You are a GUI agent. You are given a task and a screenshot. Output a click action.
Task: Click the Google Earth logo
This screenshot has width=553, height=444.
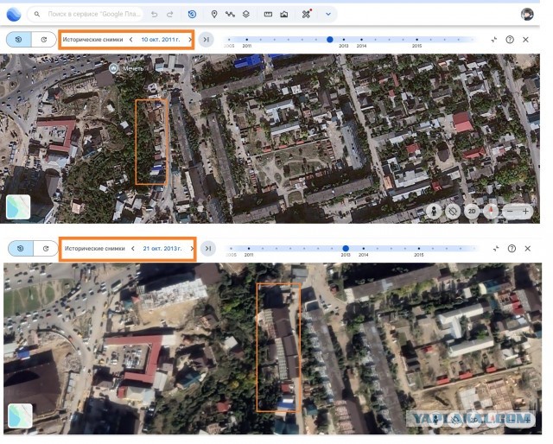[14, 15]
